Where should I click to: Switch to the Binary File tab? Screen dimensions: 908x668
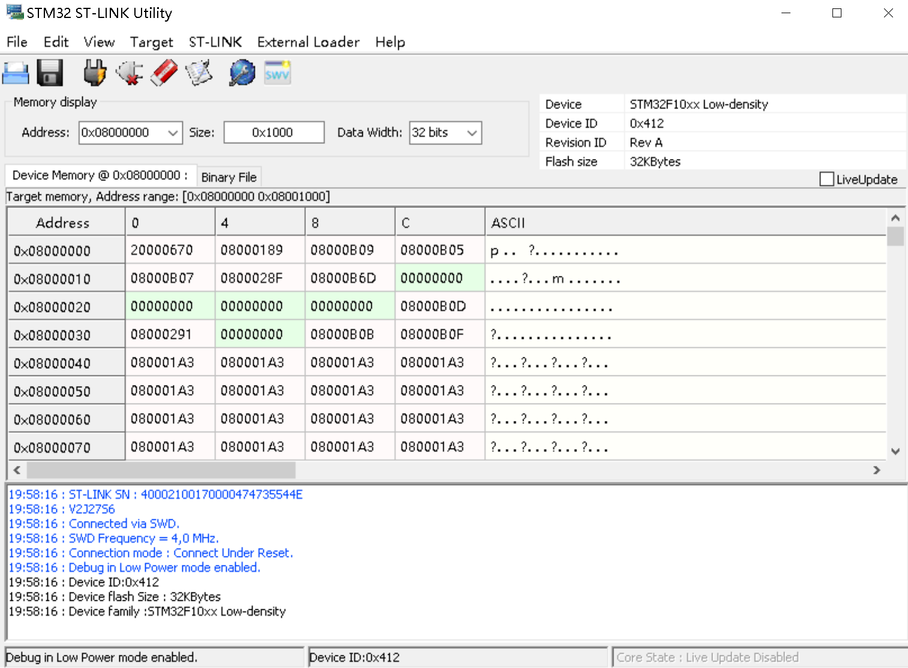[229, 177]
